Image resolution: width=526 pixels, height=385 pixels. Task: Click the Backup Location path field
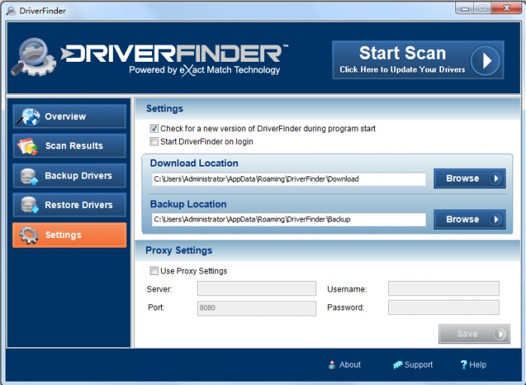[288, 219]
